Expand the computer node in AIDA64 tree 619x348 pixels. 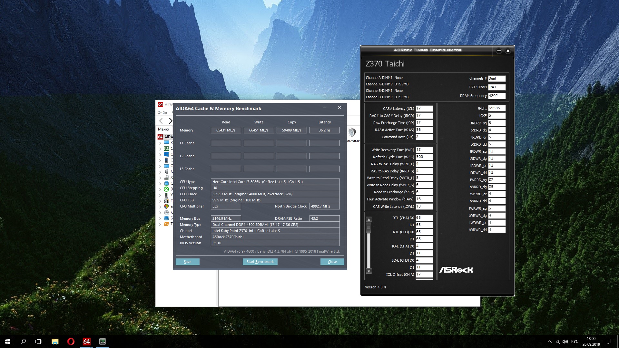click(x=160, y=143)
